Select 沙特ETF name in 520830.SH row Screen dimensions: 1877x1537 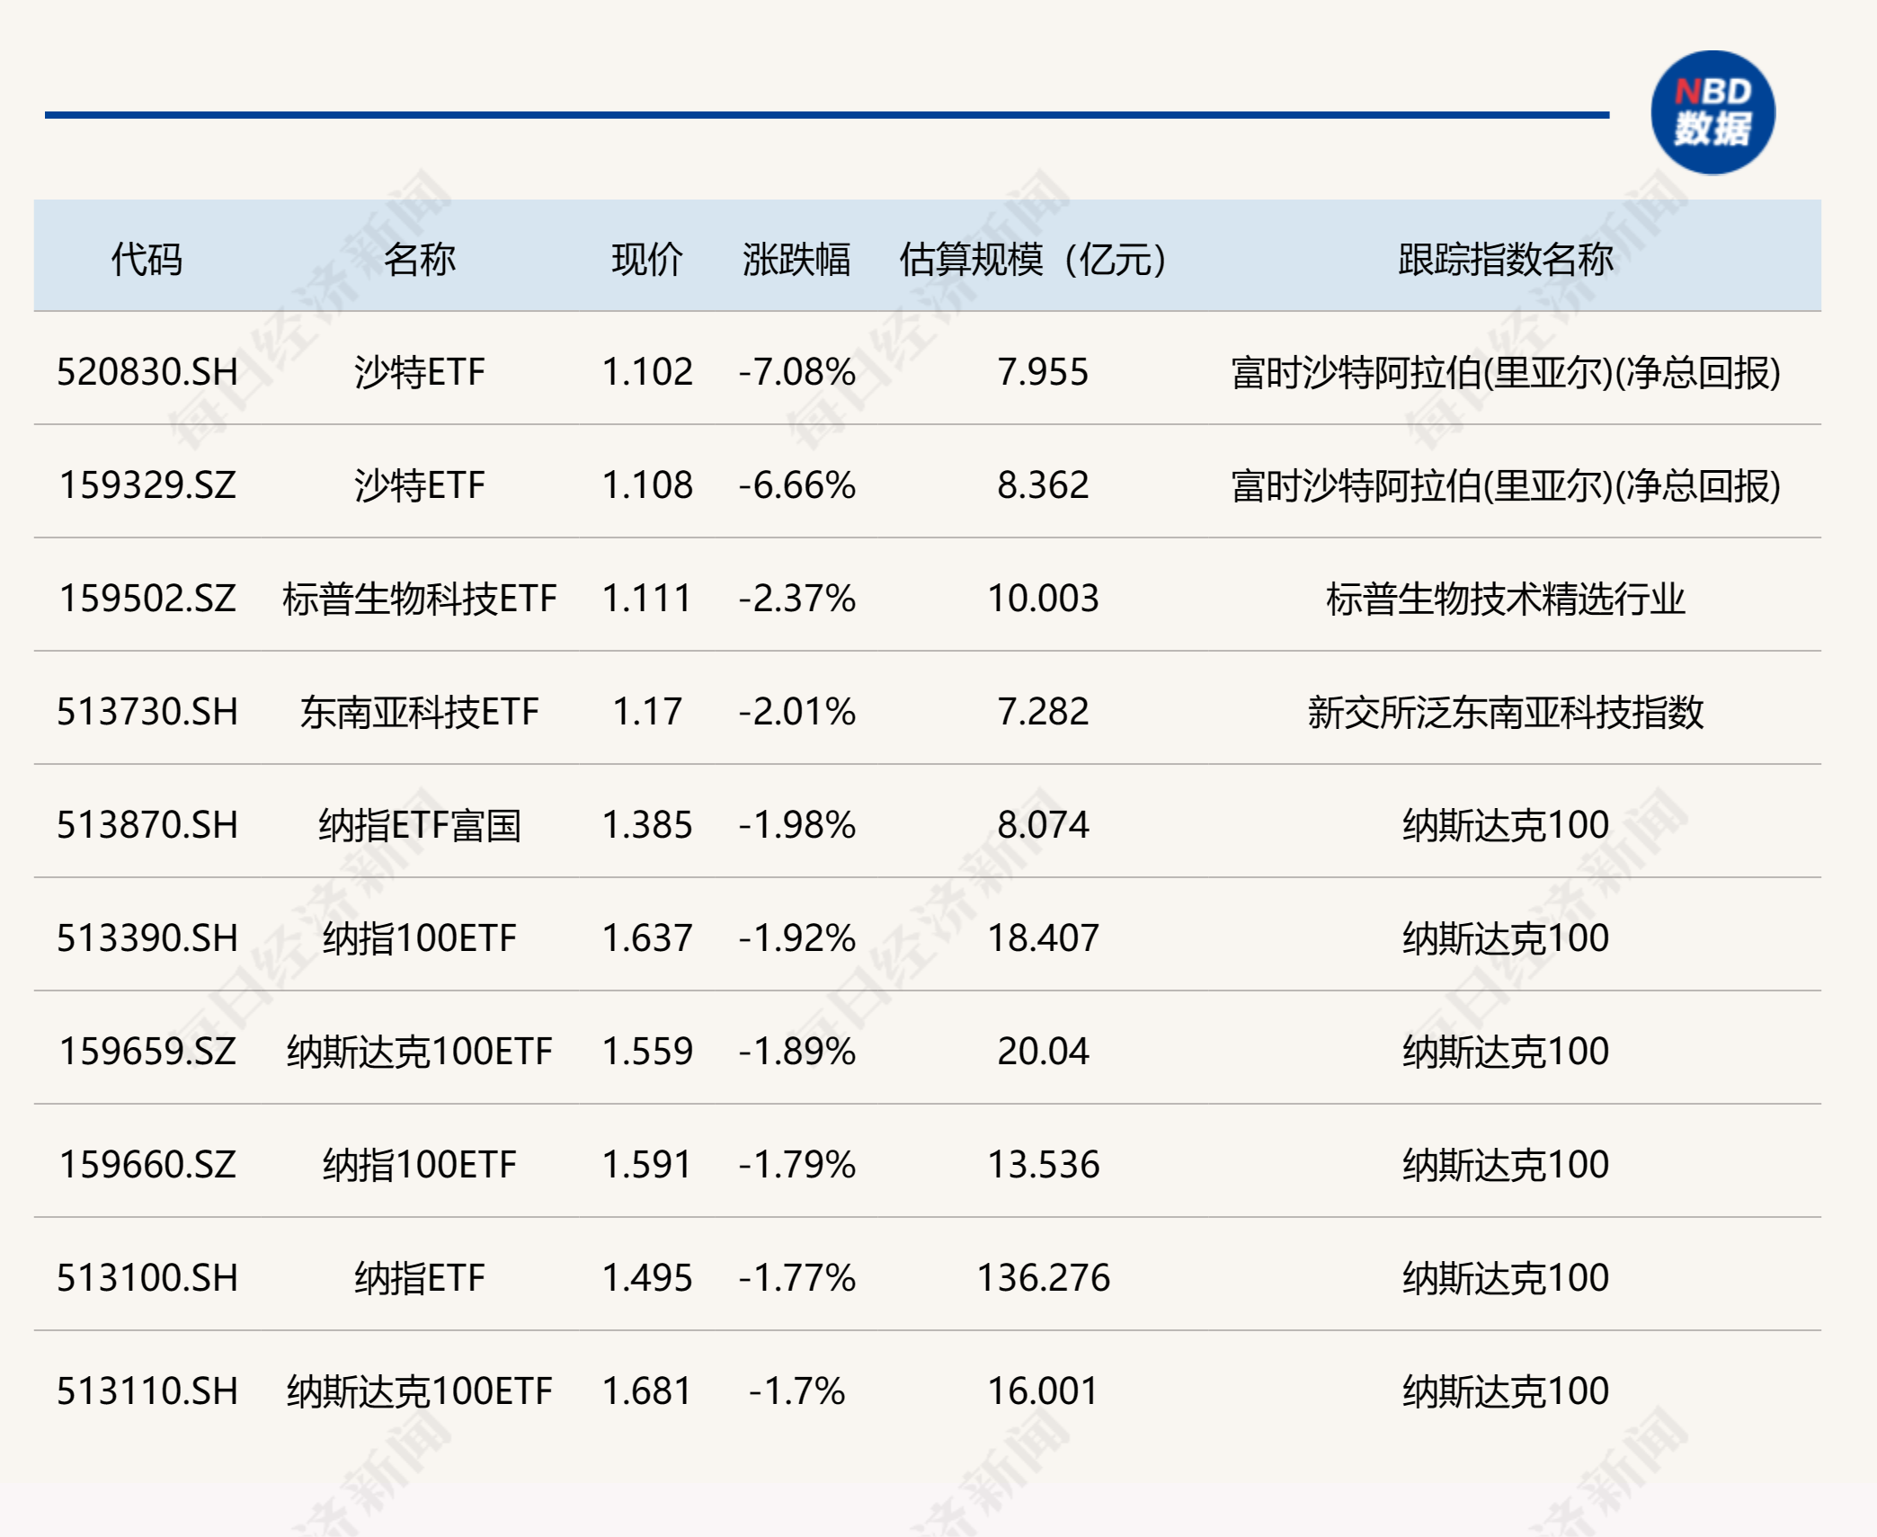[420, 372]
